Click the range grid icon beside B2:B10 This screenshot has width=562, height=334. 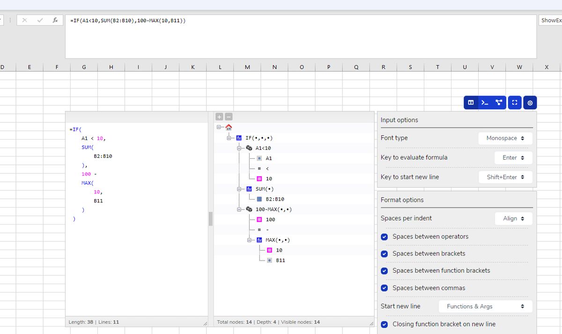(x=259, y=199)
